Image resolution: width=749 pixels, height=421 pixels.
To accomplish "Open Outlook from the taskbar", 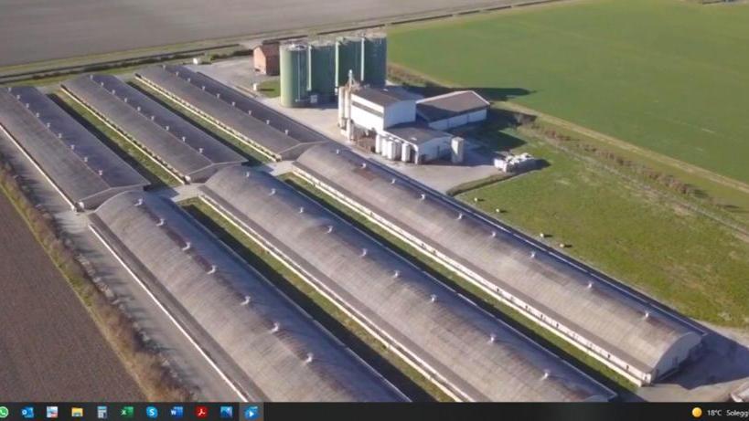I will pos(27,412).
